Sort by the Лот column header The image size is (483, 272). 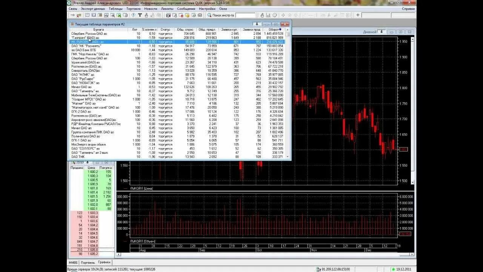pos(135,29)
